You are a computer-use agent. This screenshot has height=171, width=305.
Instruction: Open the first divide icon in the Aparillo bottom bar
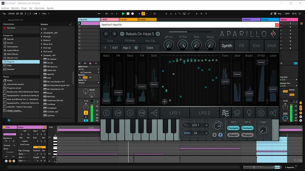tap(106, 113)
